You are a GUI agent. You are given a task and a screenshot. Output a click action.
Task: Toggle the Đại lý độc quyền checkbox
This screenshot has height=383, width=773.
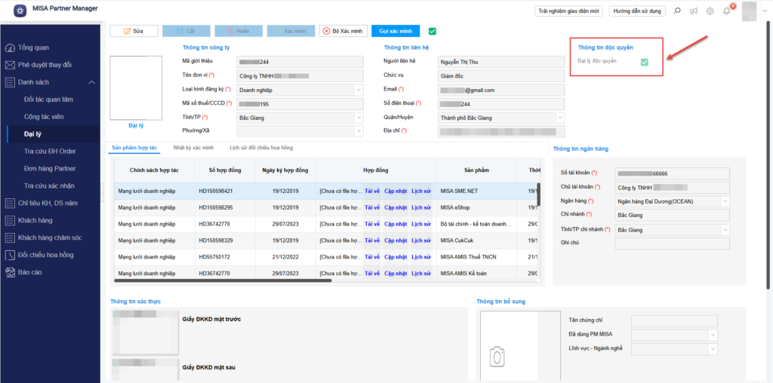tap(645, 61)
